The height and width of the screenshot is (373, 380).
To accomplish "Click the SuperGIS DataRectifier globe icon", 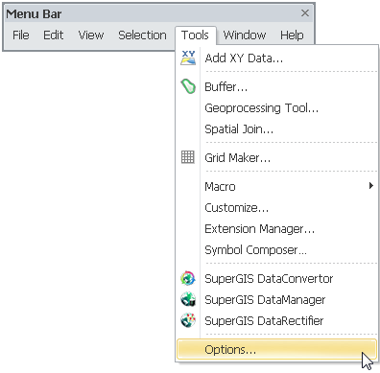I will click(188, 320).
